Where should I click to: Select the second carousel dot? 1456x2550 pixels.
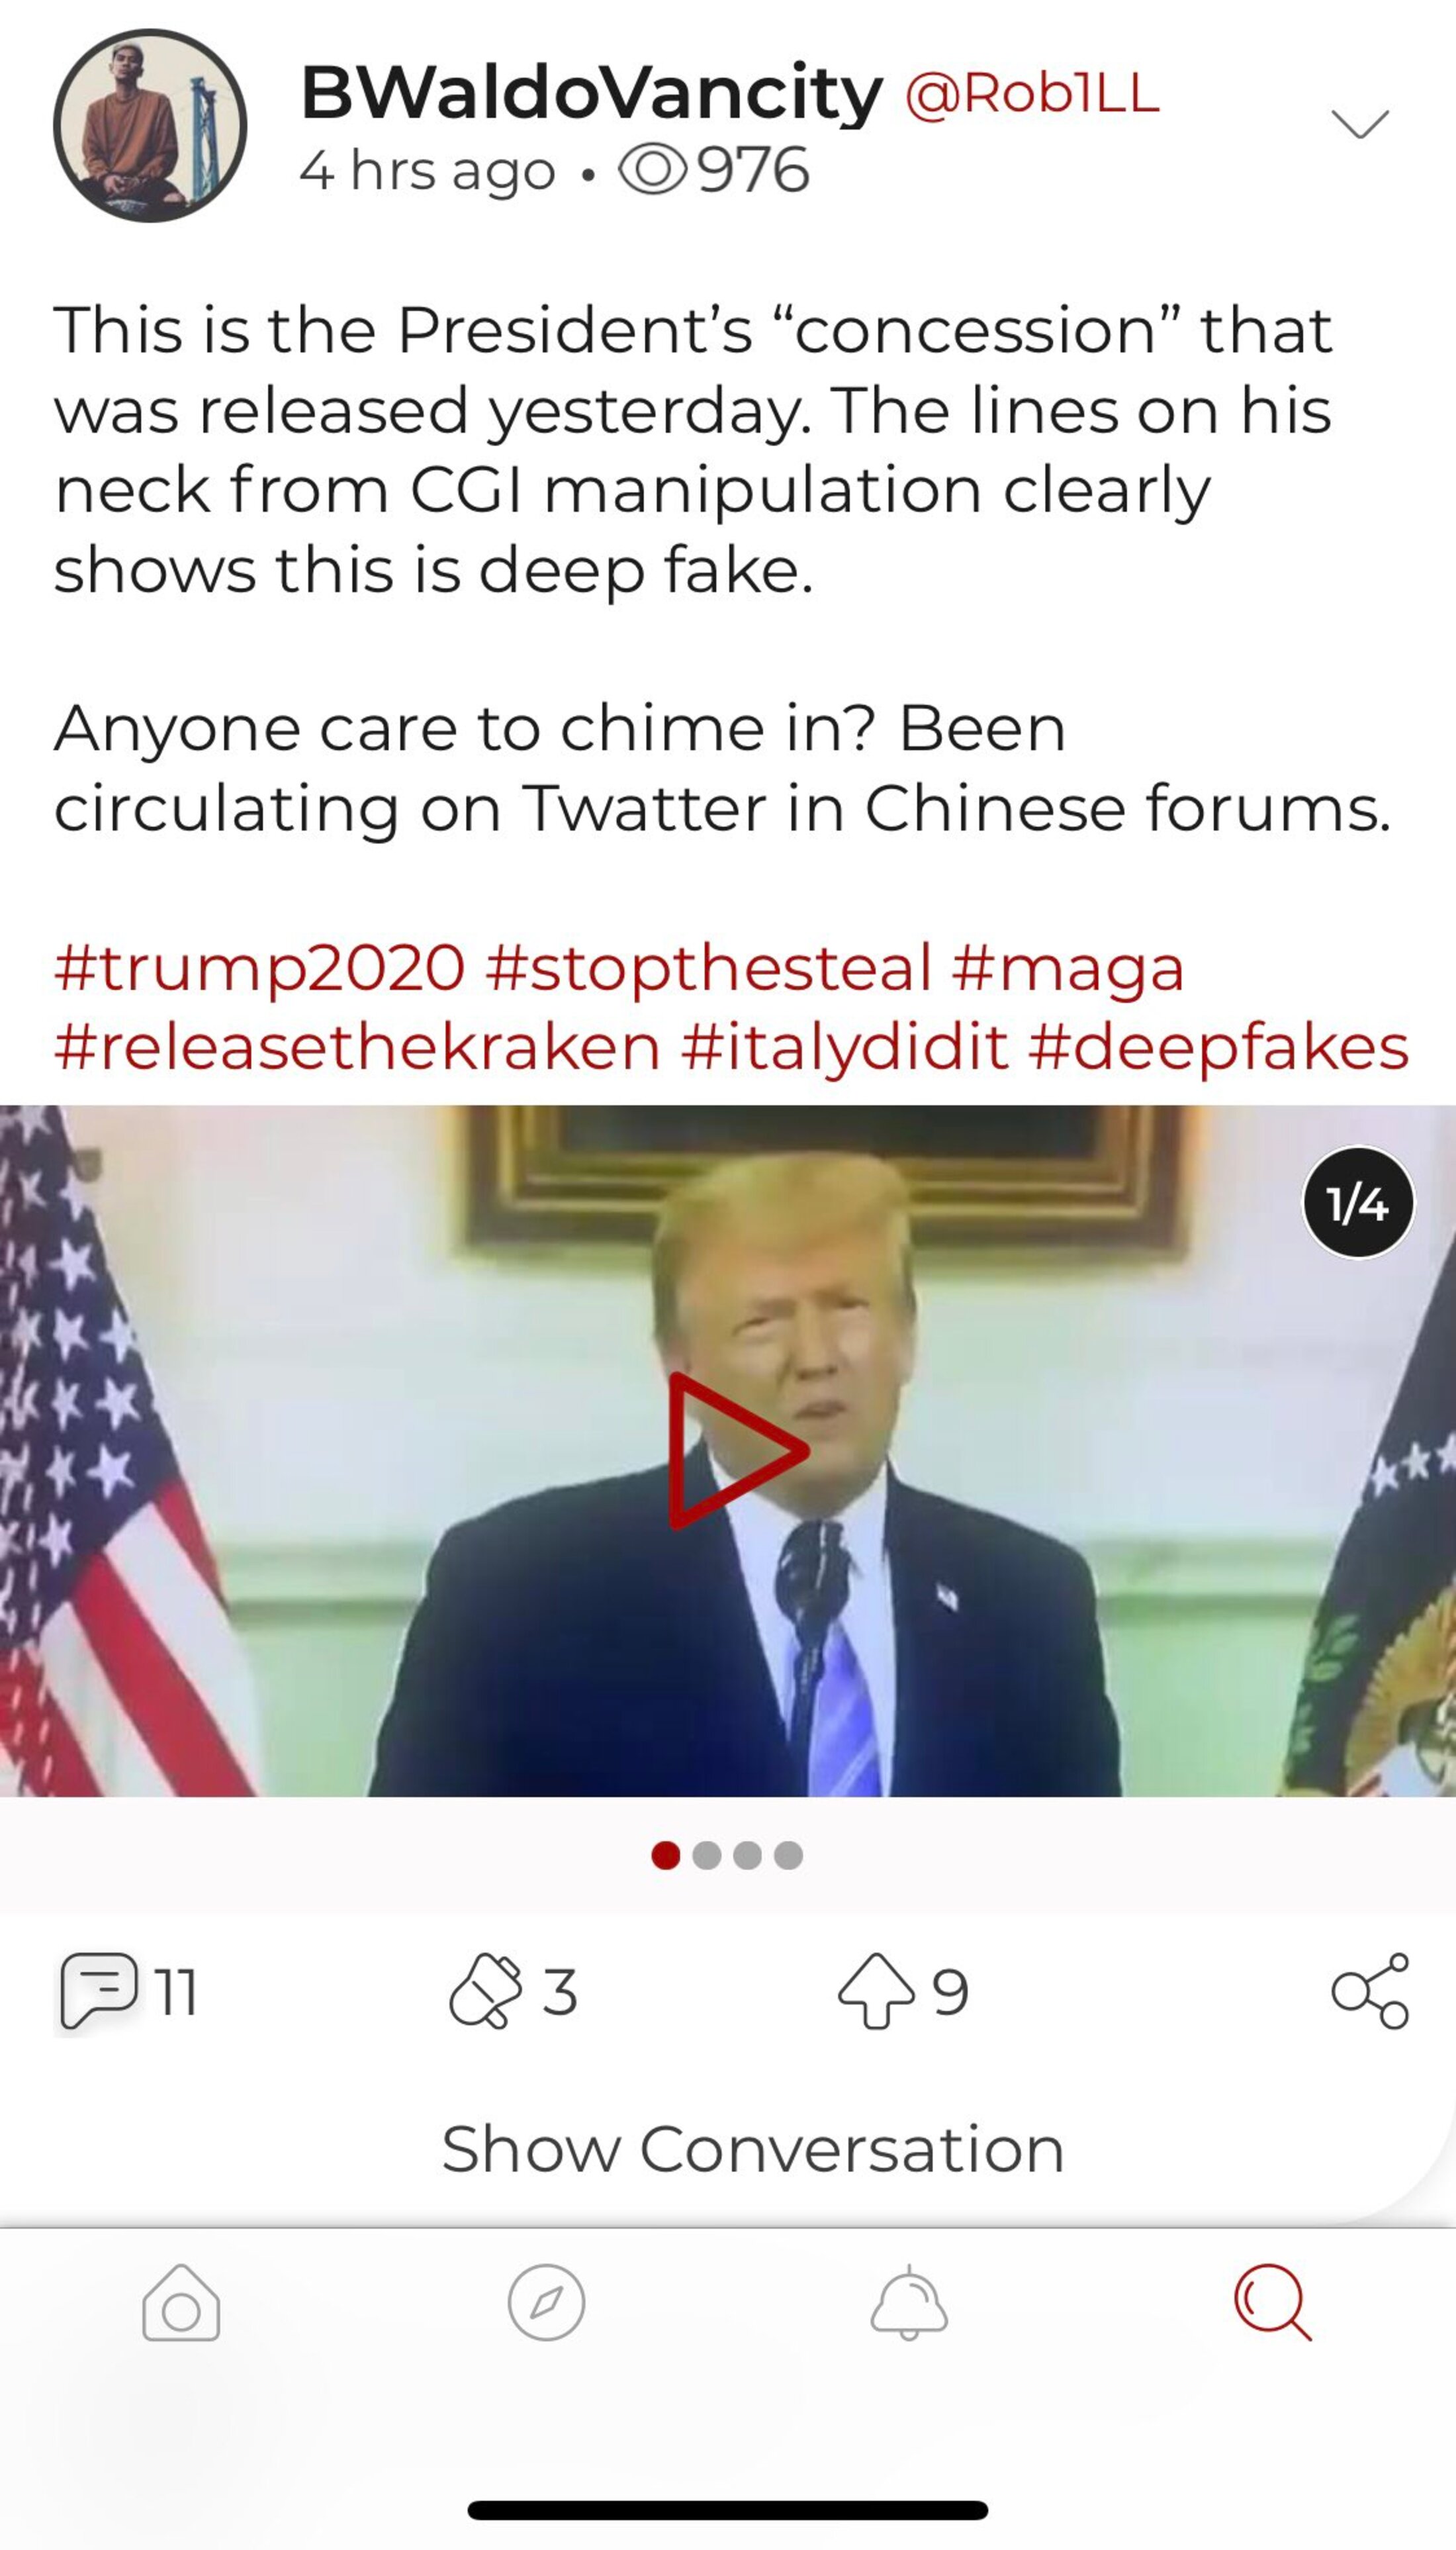(x=707, y=1855)
